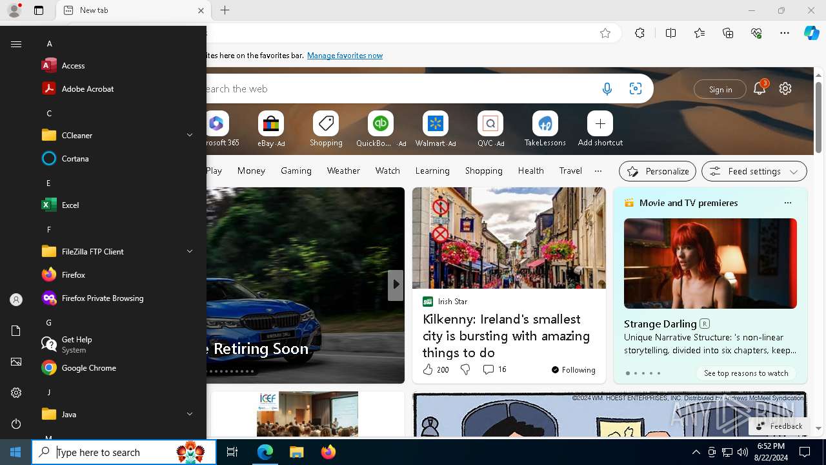Open the volume control in tray
Screen dimensions: 826x465
tap(743, 452)
